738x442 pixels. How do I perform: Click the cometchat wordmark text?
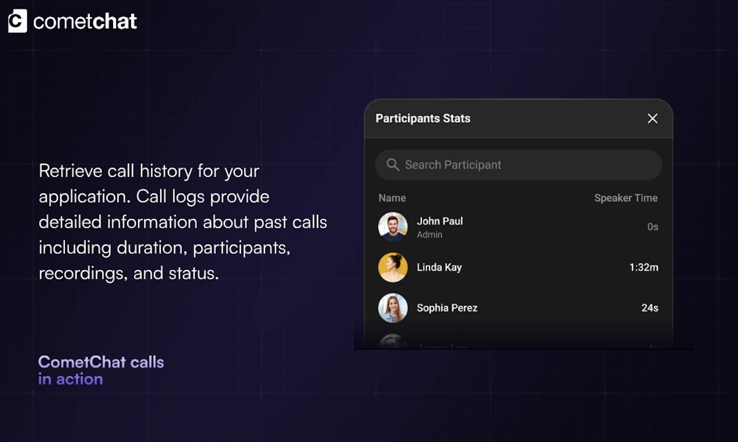click(x=85, y=22)
